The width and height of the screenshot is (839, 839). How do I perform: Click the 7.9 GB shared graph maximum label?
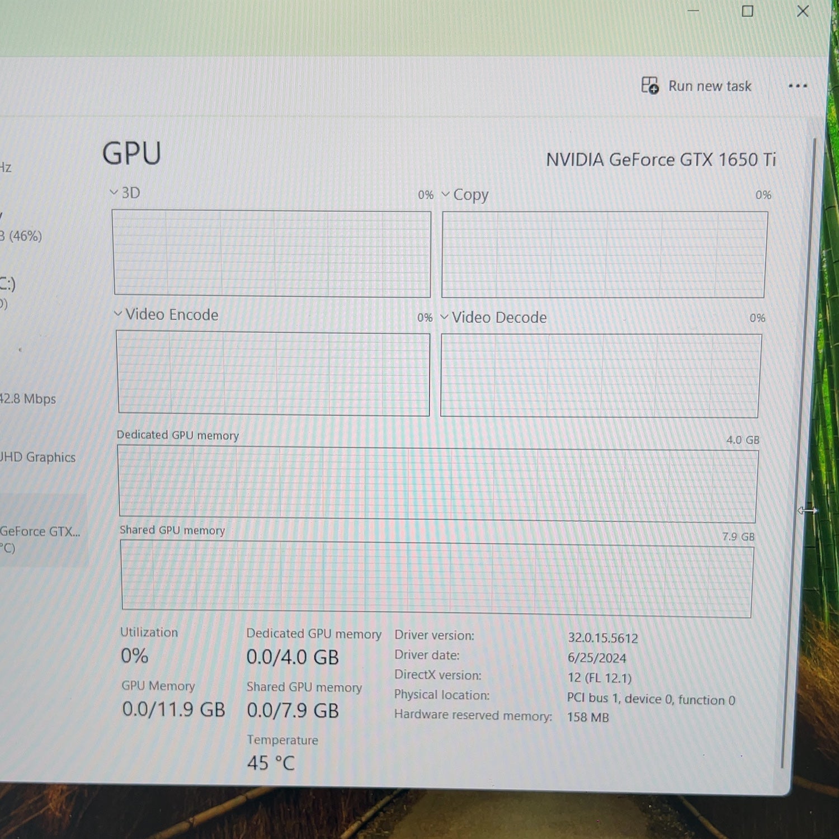coord(738,536)
